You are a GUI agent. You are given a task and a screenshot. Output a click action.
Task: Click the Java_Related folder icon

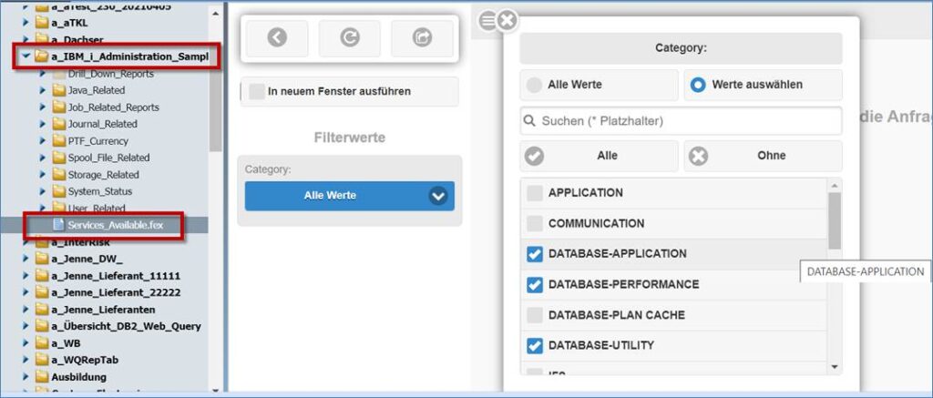58,90
